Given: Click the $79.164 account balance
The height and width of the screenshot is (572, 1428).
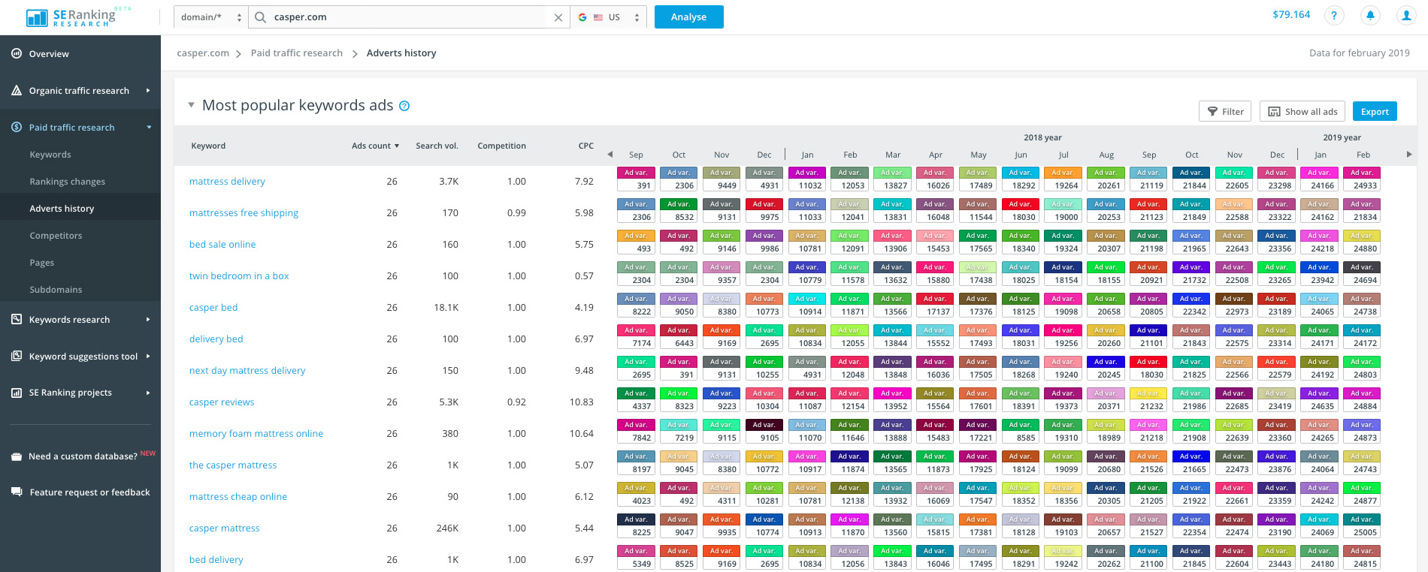Looking at the screenshot, I should pos(1291,15).
